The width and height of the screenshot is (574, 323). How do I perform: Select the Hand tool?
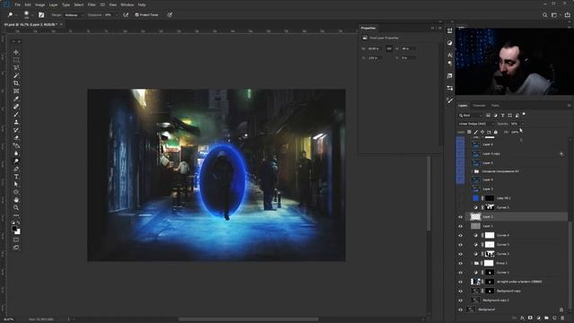click(x=16, y=200)
